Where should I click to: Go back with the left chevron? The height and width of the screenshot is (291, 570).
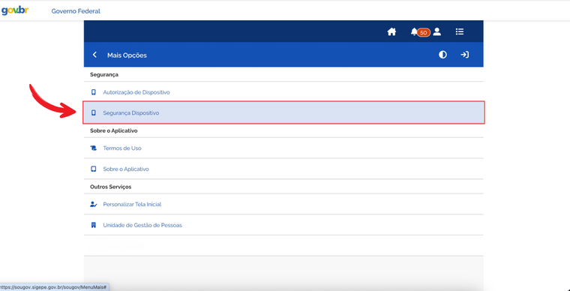click(x=95, y=55)
